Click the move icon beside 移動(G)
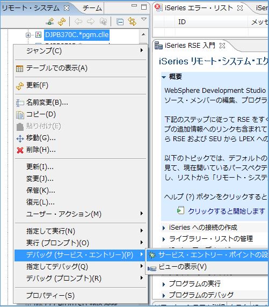 pyautogui.click(x=20, y=138)
